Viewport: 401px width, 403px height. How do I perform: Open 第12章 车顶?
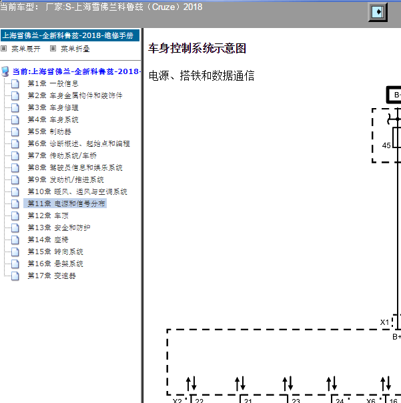[x=48, y=216]
